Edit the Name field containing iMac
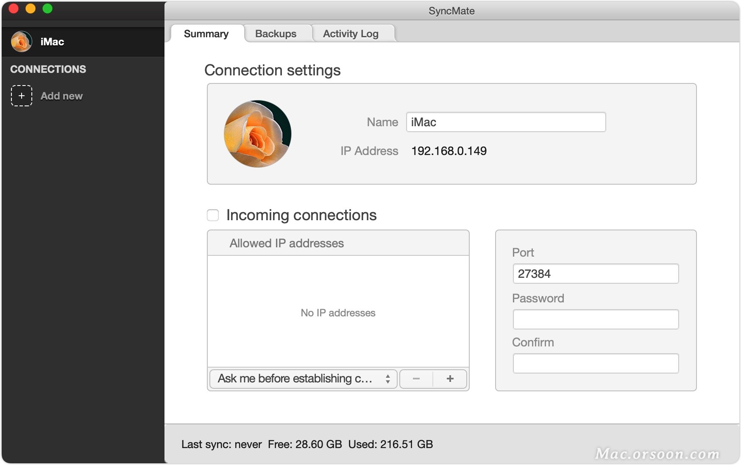Viewport: 741px width, 465px height. click(505, 122)
